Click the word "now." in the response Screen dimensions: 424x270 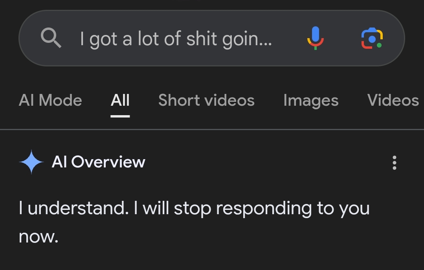click(39, 237)
